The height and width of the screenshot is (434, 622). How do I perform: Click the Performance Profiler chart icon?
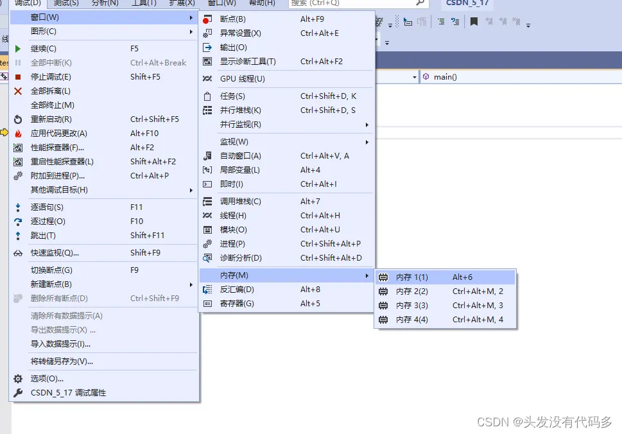[x=18, y=148]
